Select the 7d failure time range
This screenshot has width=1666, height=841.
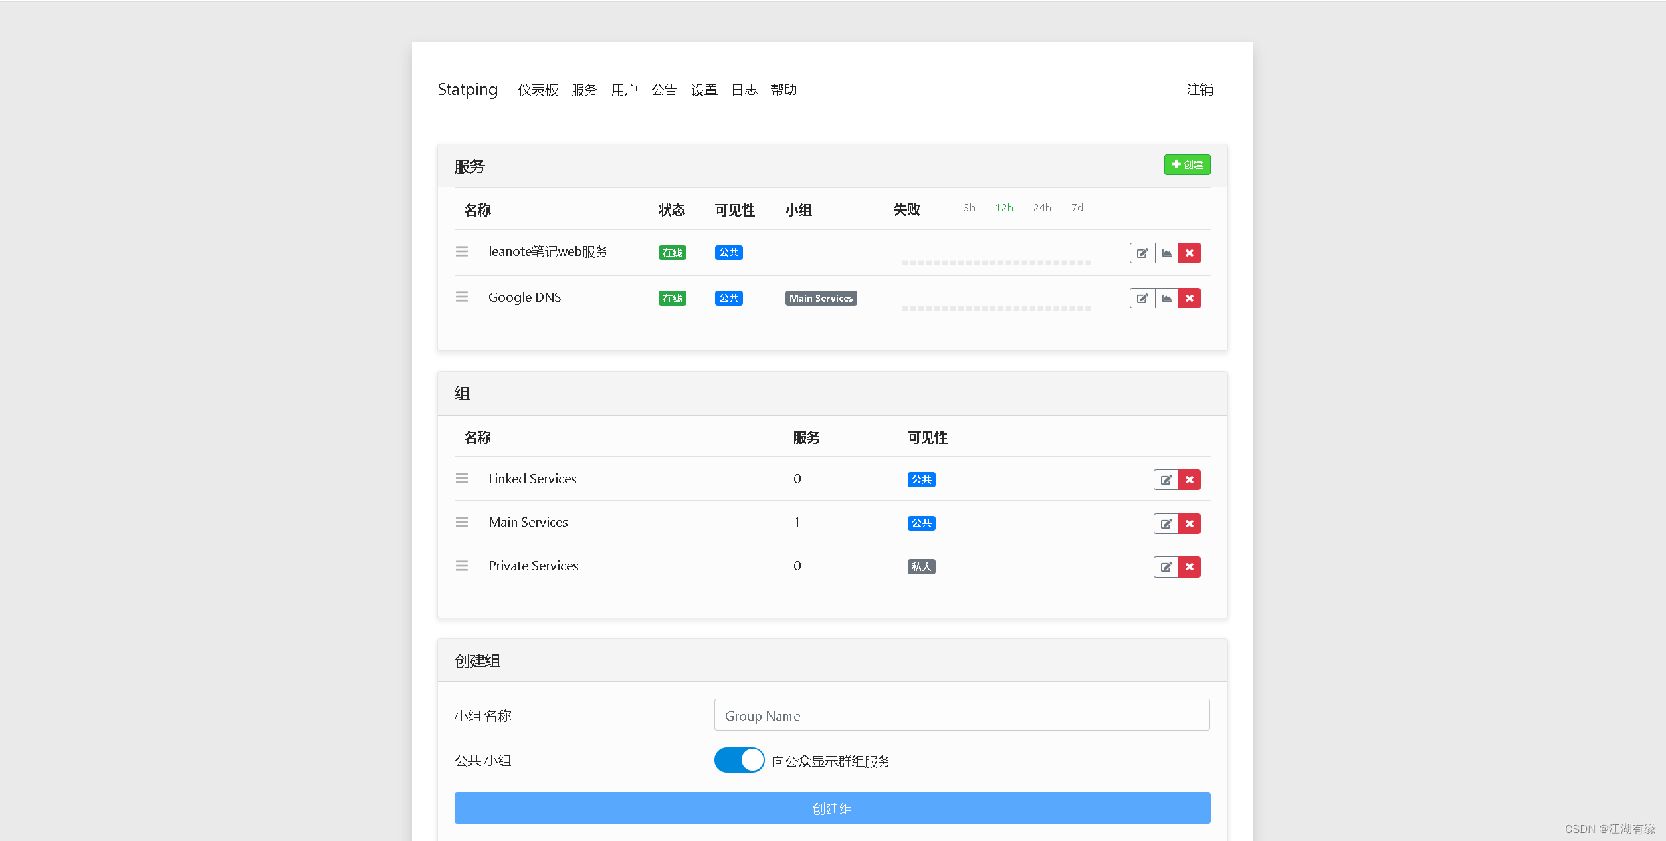tap(1077, 208)
